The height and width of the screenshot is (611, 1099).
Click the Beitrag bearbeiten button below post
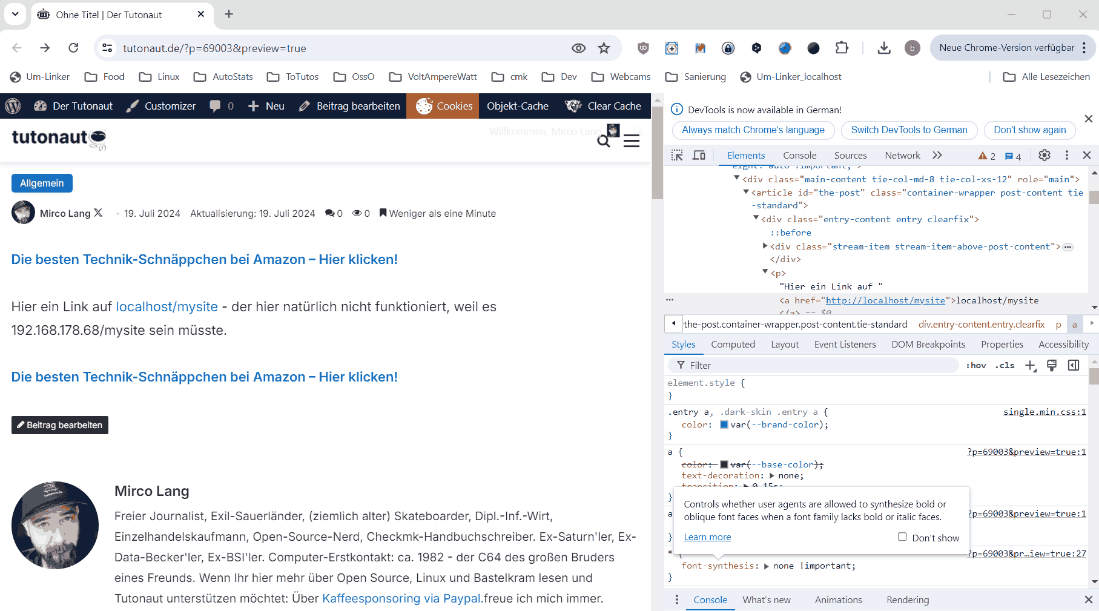click(60, 425)
